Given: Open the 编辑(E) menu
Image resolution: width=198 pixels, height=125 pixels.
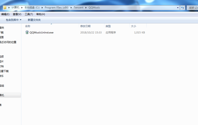Looking at the screenshot, I should pos(5,14).
